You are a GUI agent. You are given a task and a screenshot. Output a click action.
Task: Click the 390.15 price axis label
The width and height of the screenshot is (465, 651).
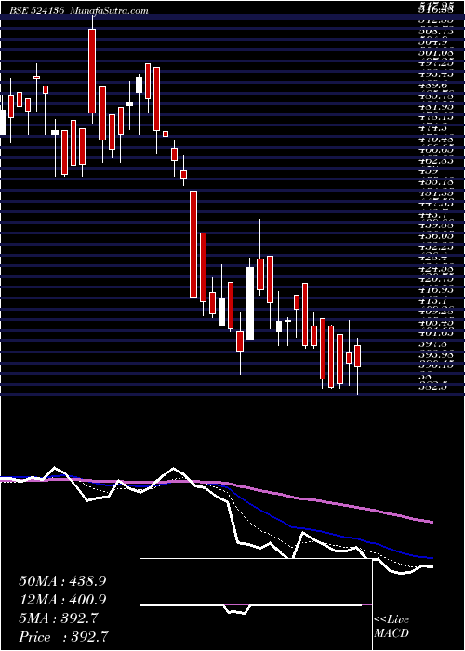tap(437, 365)
